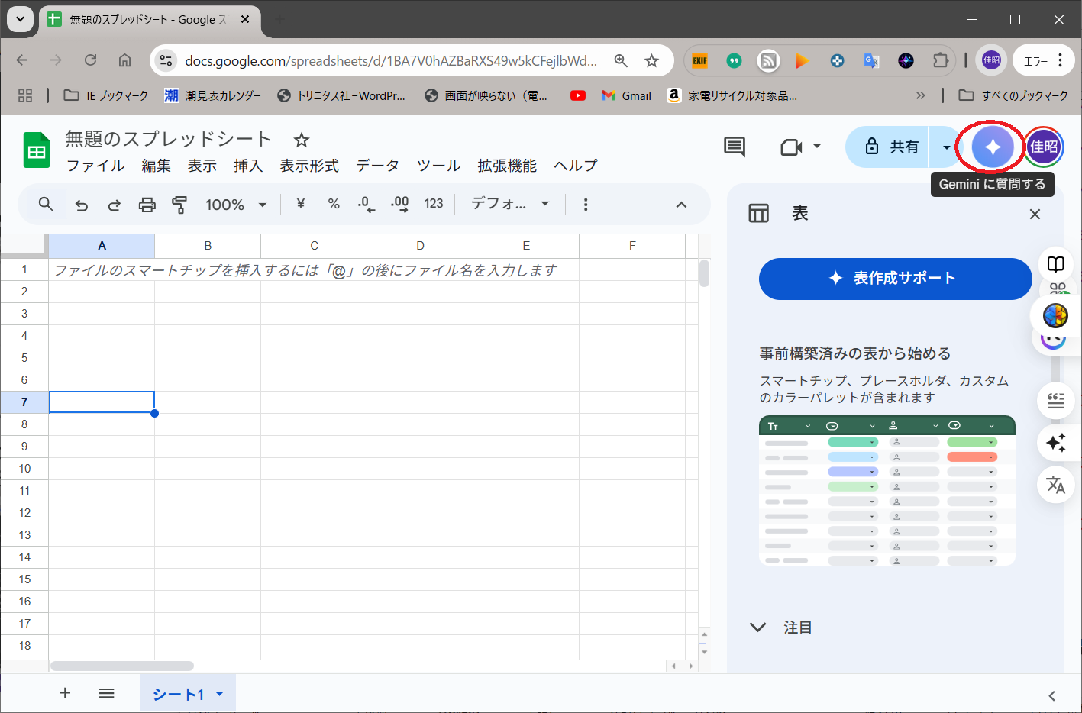Rename the 無題のスプレッドシート title
Viewport: 1082px width, 713px height.
(x=168, y=139)
